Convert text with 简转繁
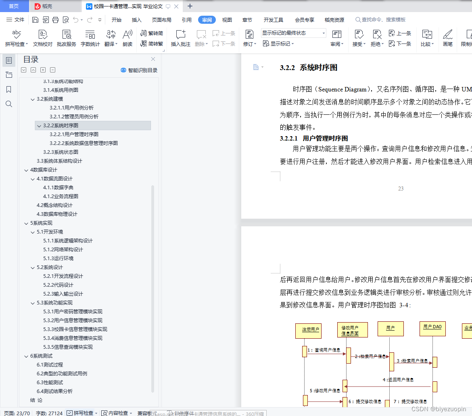Image resolution: width=472 pixels, height=416 pixels. pyautogui.click(x=152, y=43)
